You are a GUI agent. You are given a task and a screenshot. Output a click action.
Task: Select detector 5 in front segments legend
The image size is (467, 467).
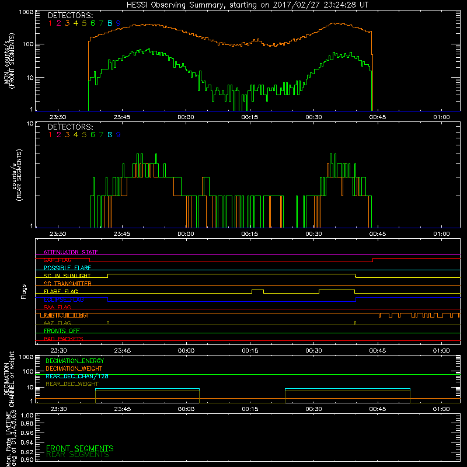(x=84, y=23)
